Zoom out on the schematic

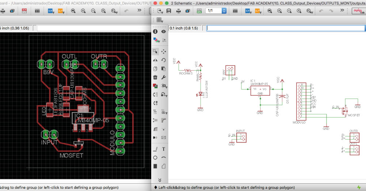coord(289,11)
